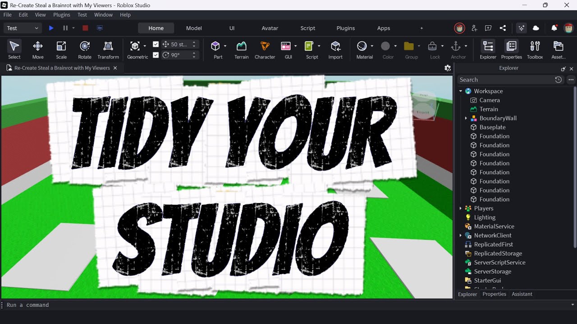
Task: Open Explorer more options (three dots)
Action: coord(571,80)
